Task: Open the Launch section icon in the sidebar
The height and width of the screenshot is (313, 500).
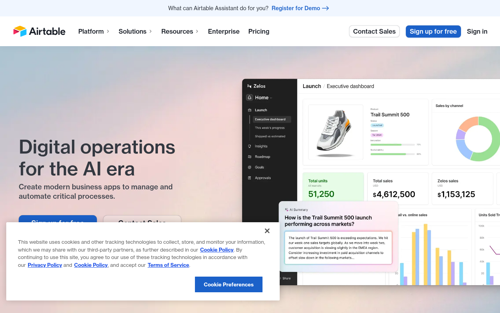Action: (249, 110)
